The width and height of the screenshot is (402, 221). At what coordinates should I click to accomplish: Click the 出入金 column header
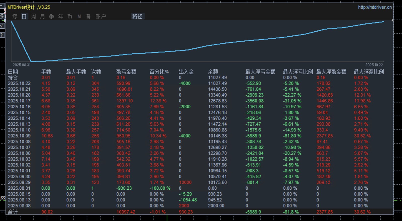tap(186, 72)
